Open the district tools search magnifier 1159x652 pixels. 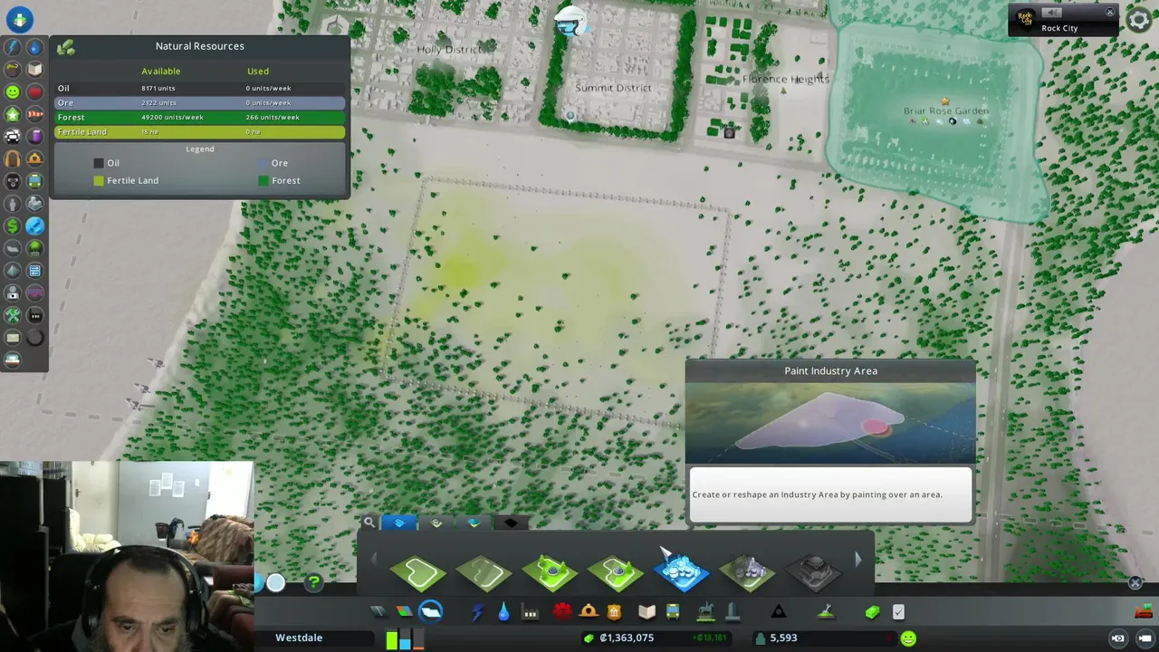(369, 523)
